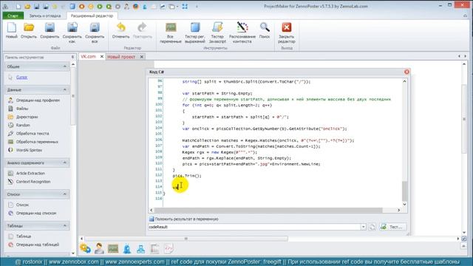Select Расширенный редактор ribbon tab
Viewport: 473px width, 266px height.
[92, 16]
